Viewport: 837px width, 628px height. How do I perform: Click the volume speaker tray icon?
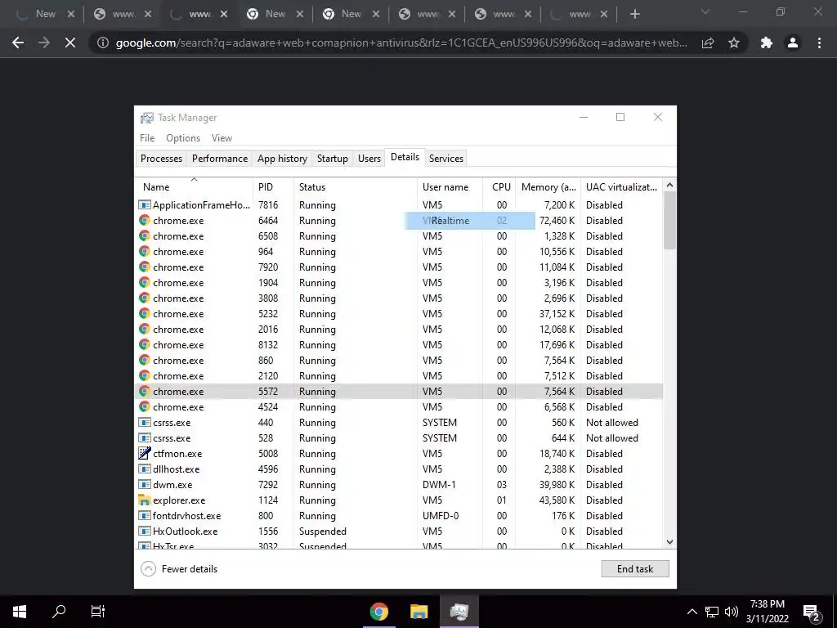732,612
